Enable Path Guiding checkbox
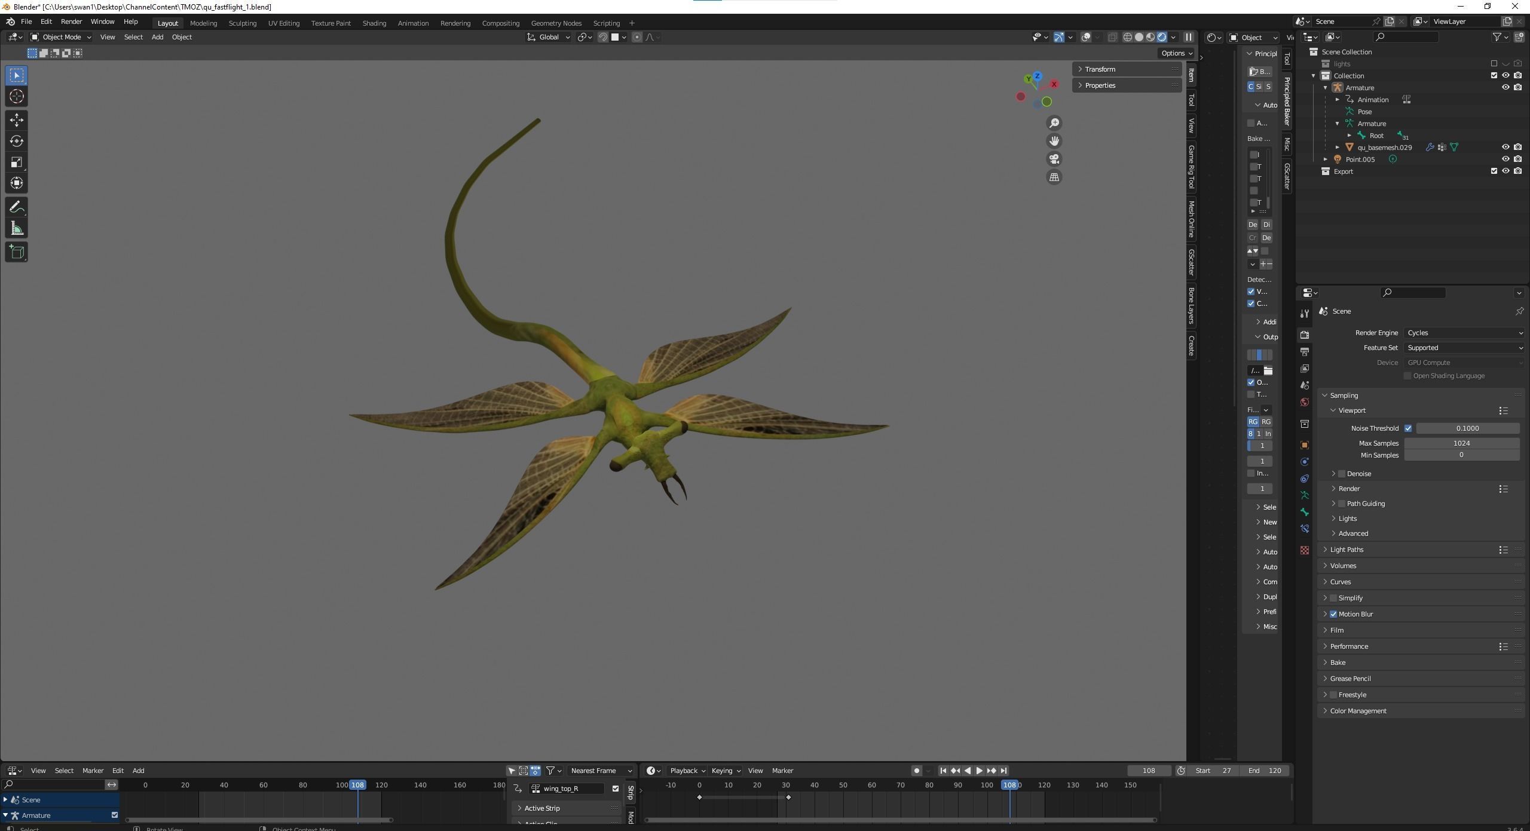Screen dimensions: 1530x831 click(1342, 504)
